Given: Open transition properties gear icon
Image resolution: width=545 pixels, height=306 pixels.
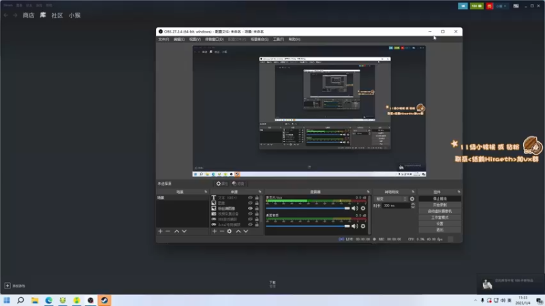Looking at the screenshot, I should 412,199.
